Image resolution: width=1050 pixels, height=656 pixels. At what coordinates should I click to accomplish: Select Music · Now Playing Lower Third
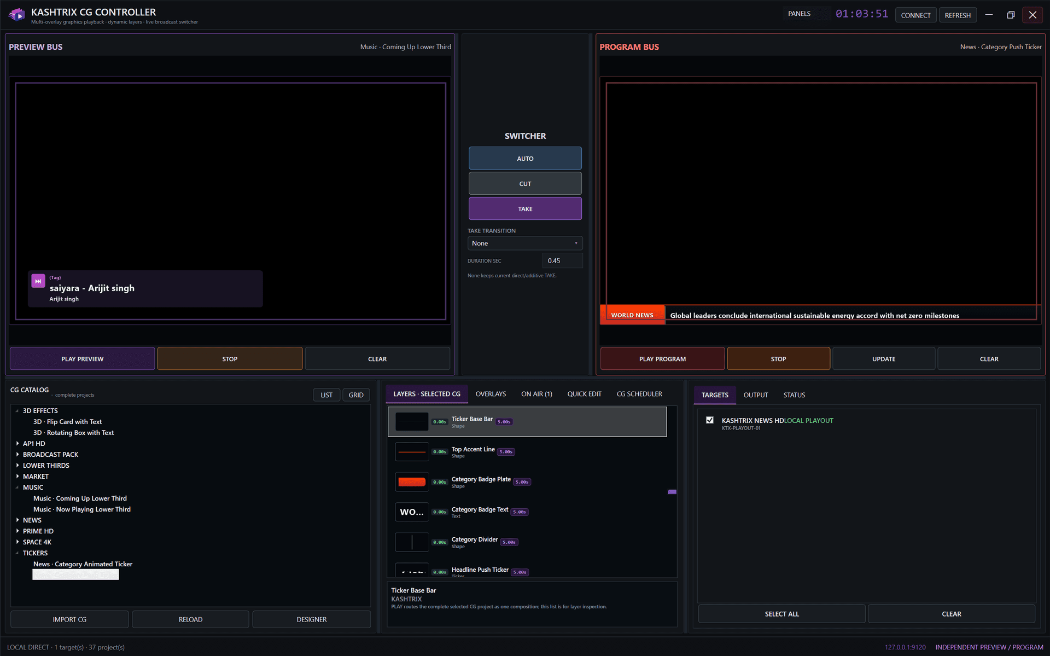pos(82,509)
